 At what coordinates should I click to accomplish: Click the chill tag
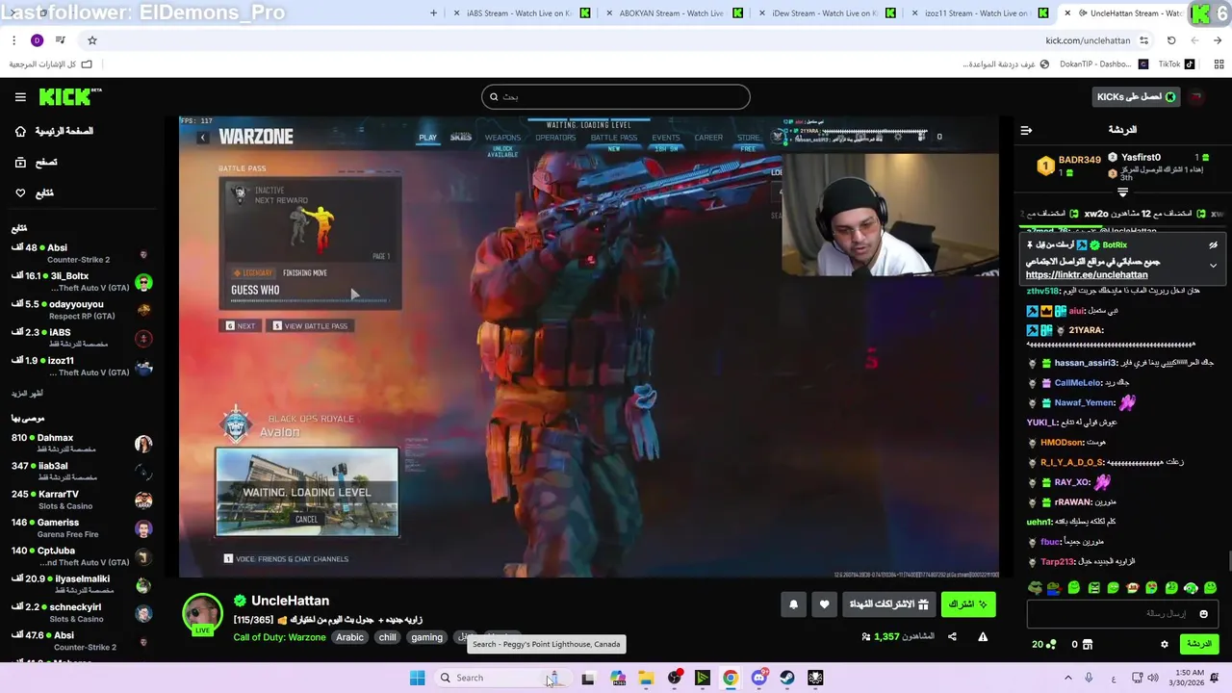click(387, 637)
